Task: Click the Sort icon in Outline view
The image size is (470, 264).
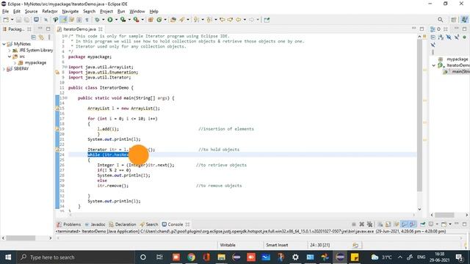Action: point(441,37)
